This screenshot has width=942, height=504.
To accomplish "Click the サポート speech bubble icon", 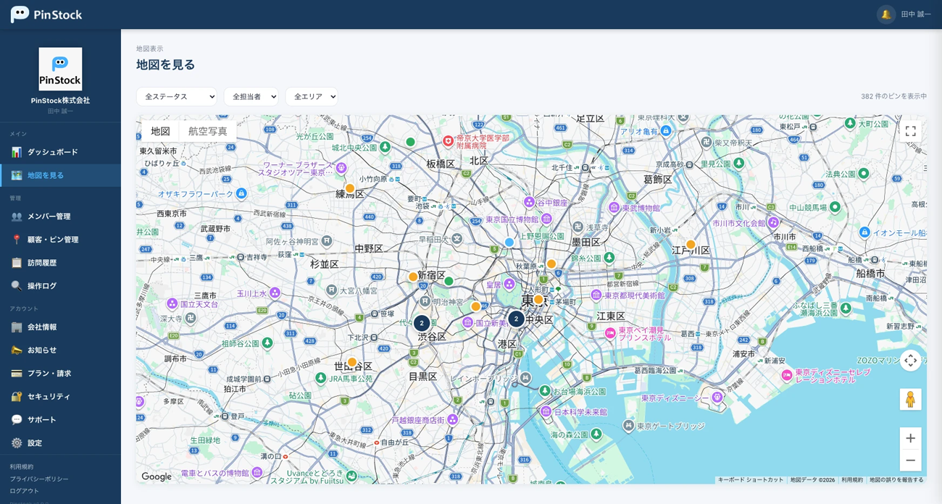I will tap(17, 420).
